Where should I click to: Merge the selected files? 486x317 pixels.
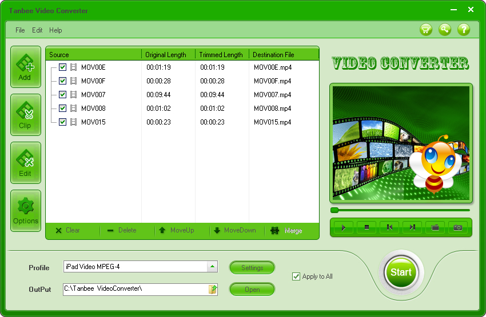(286, 230)
